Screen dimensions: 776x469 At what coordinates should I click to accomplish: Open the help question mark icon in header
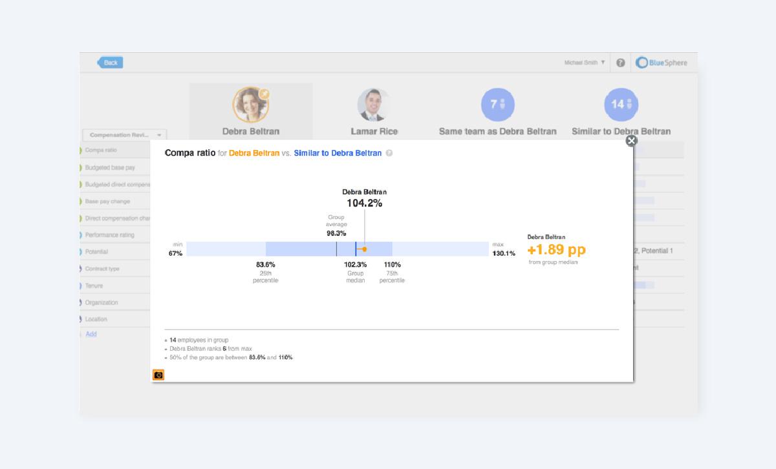[621, 63]
